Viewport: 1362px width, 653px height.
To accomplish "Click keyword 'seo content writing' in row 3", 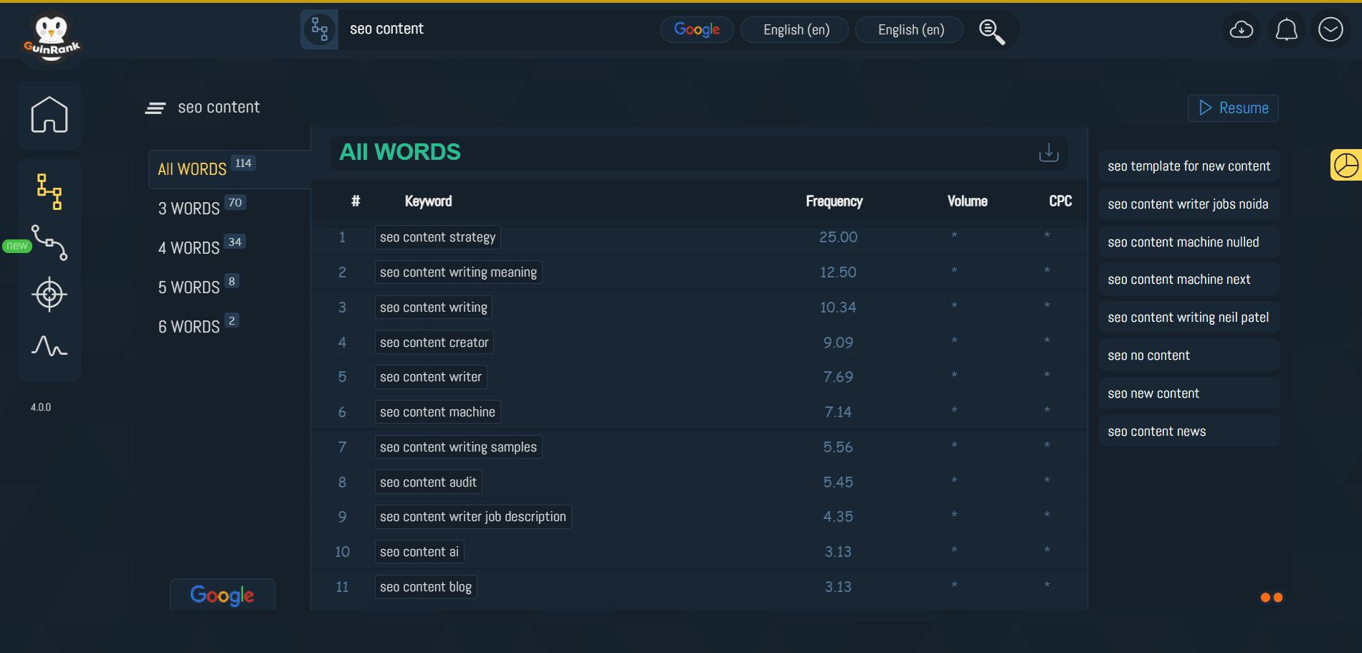I will 433,308.
